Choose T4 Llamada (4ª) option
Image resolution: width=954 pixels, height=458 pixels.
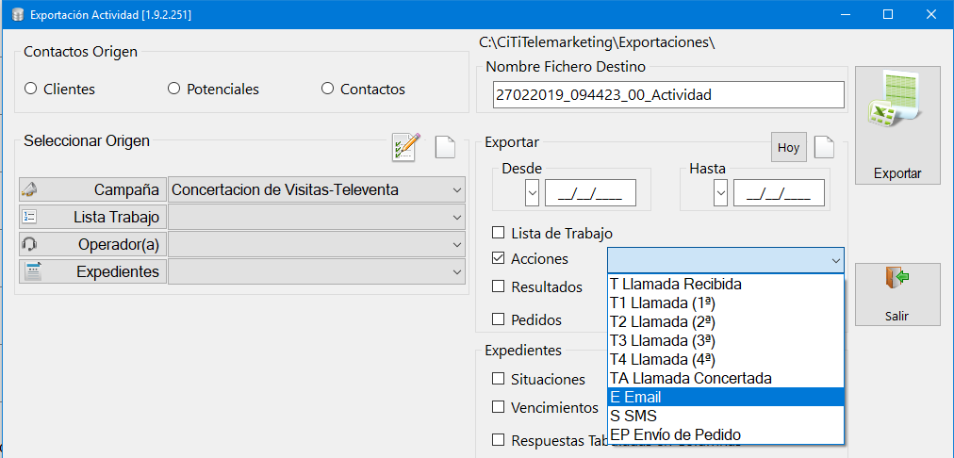[726, 359]
